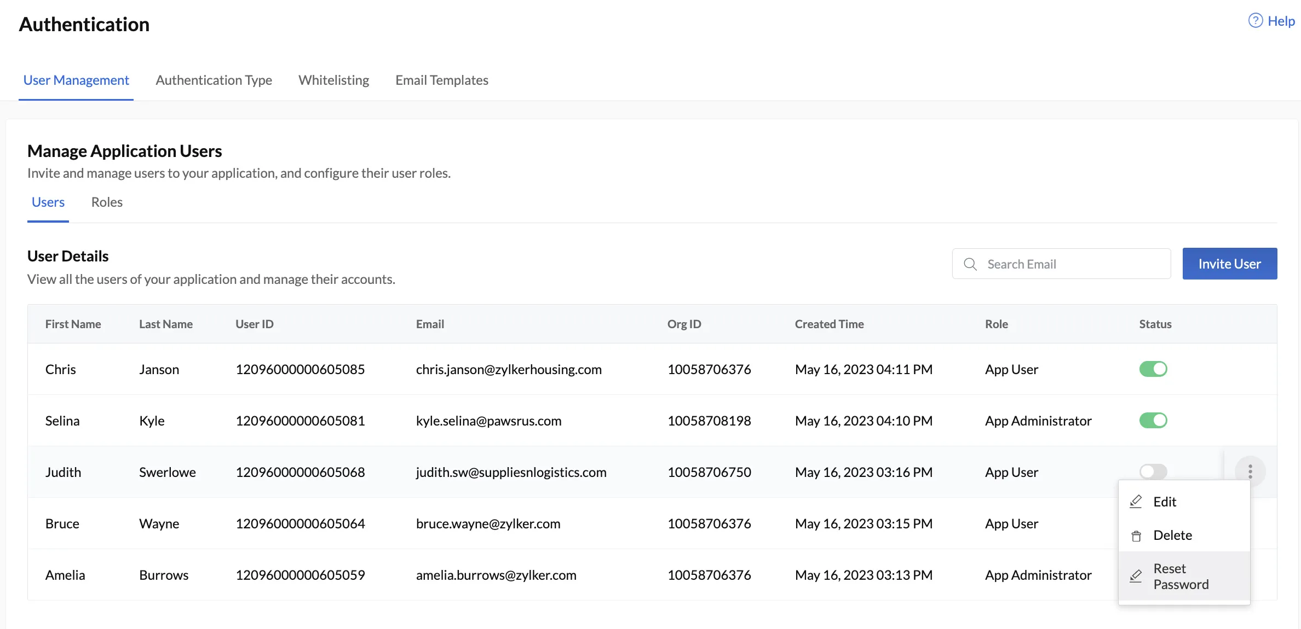
Task: Click the Reset Password pencil icon
Action: pos(1136,576)
